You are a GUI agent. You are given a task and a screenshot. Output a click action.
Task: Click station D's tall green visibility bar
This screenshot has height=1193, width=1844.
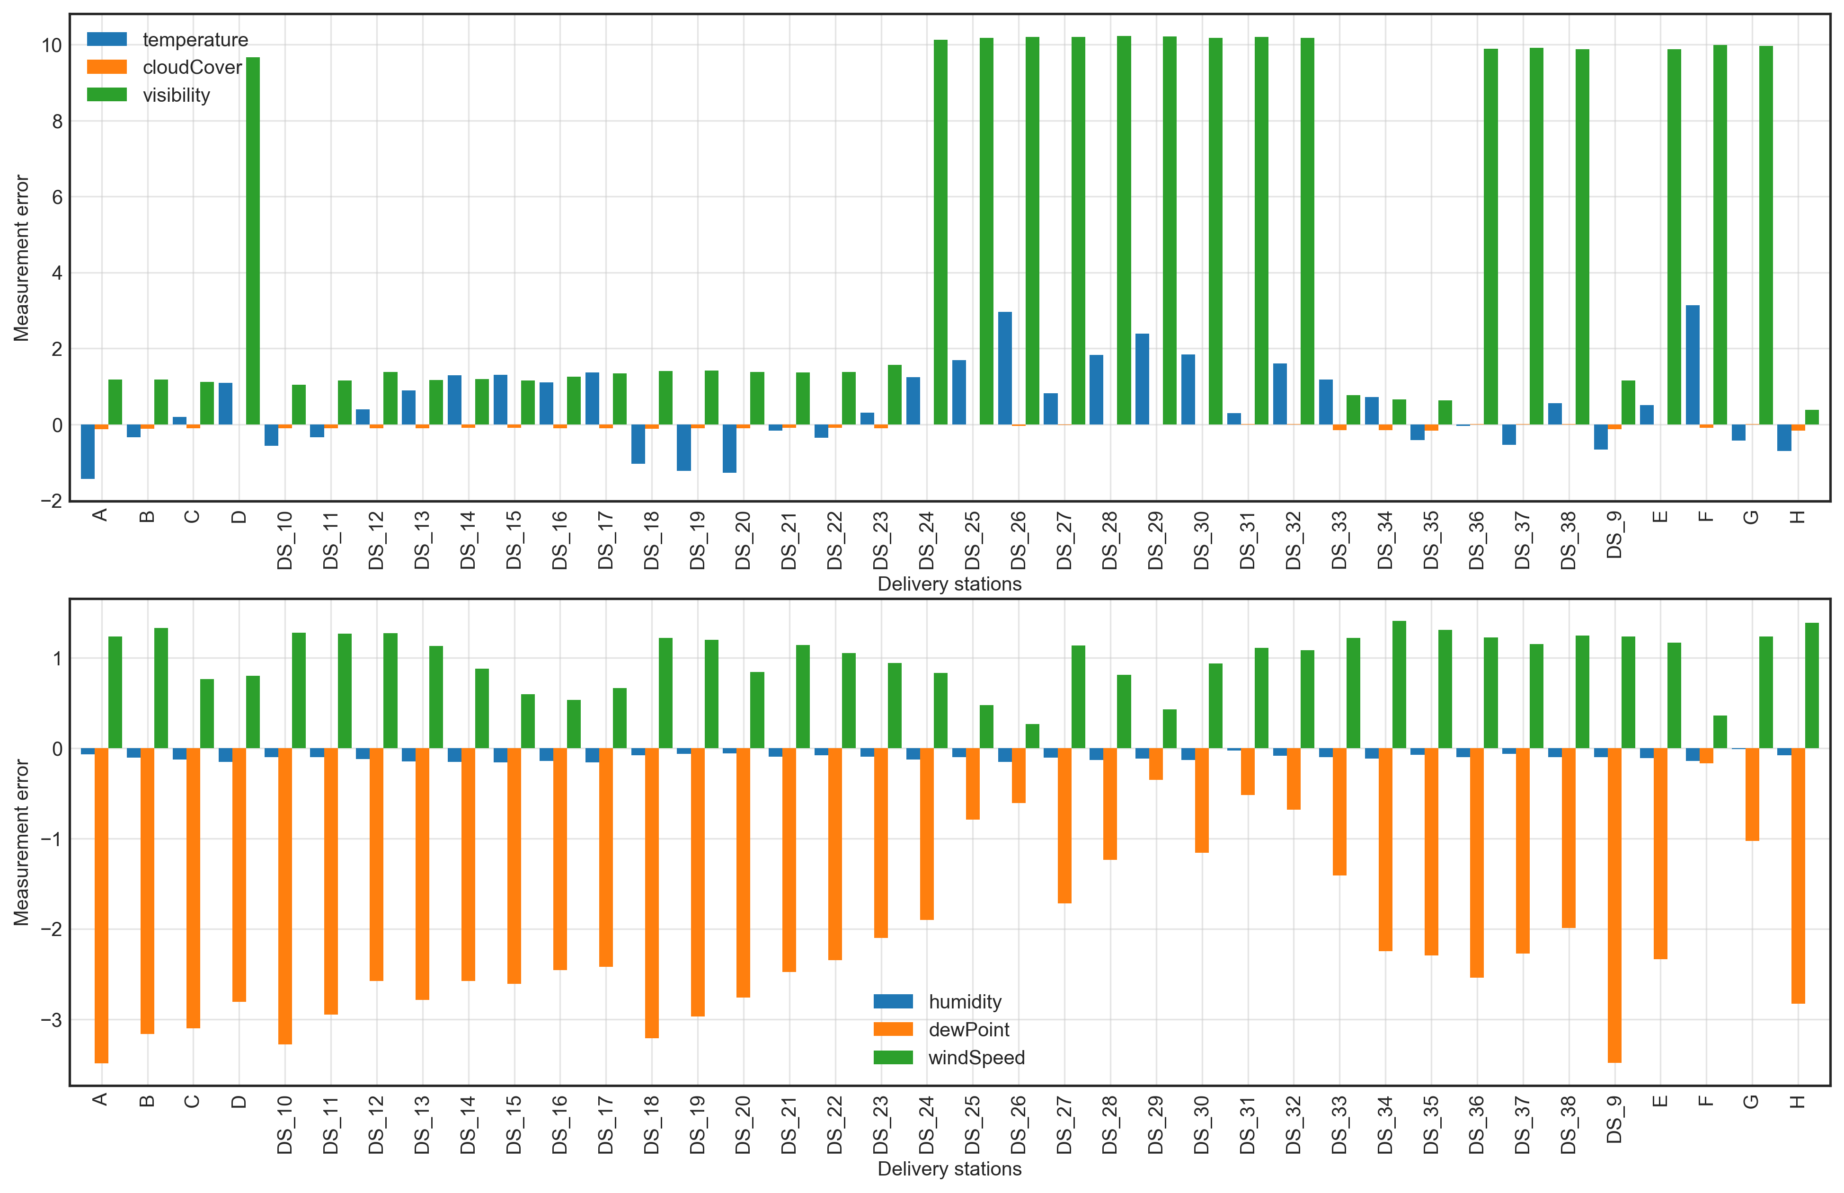[253, 240]
